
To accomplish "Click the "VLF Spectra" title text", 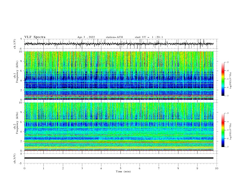I will 35,37.
